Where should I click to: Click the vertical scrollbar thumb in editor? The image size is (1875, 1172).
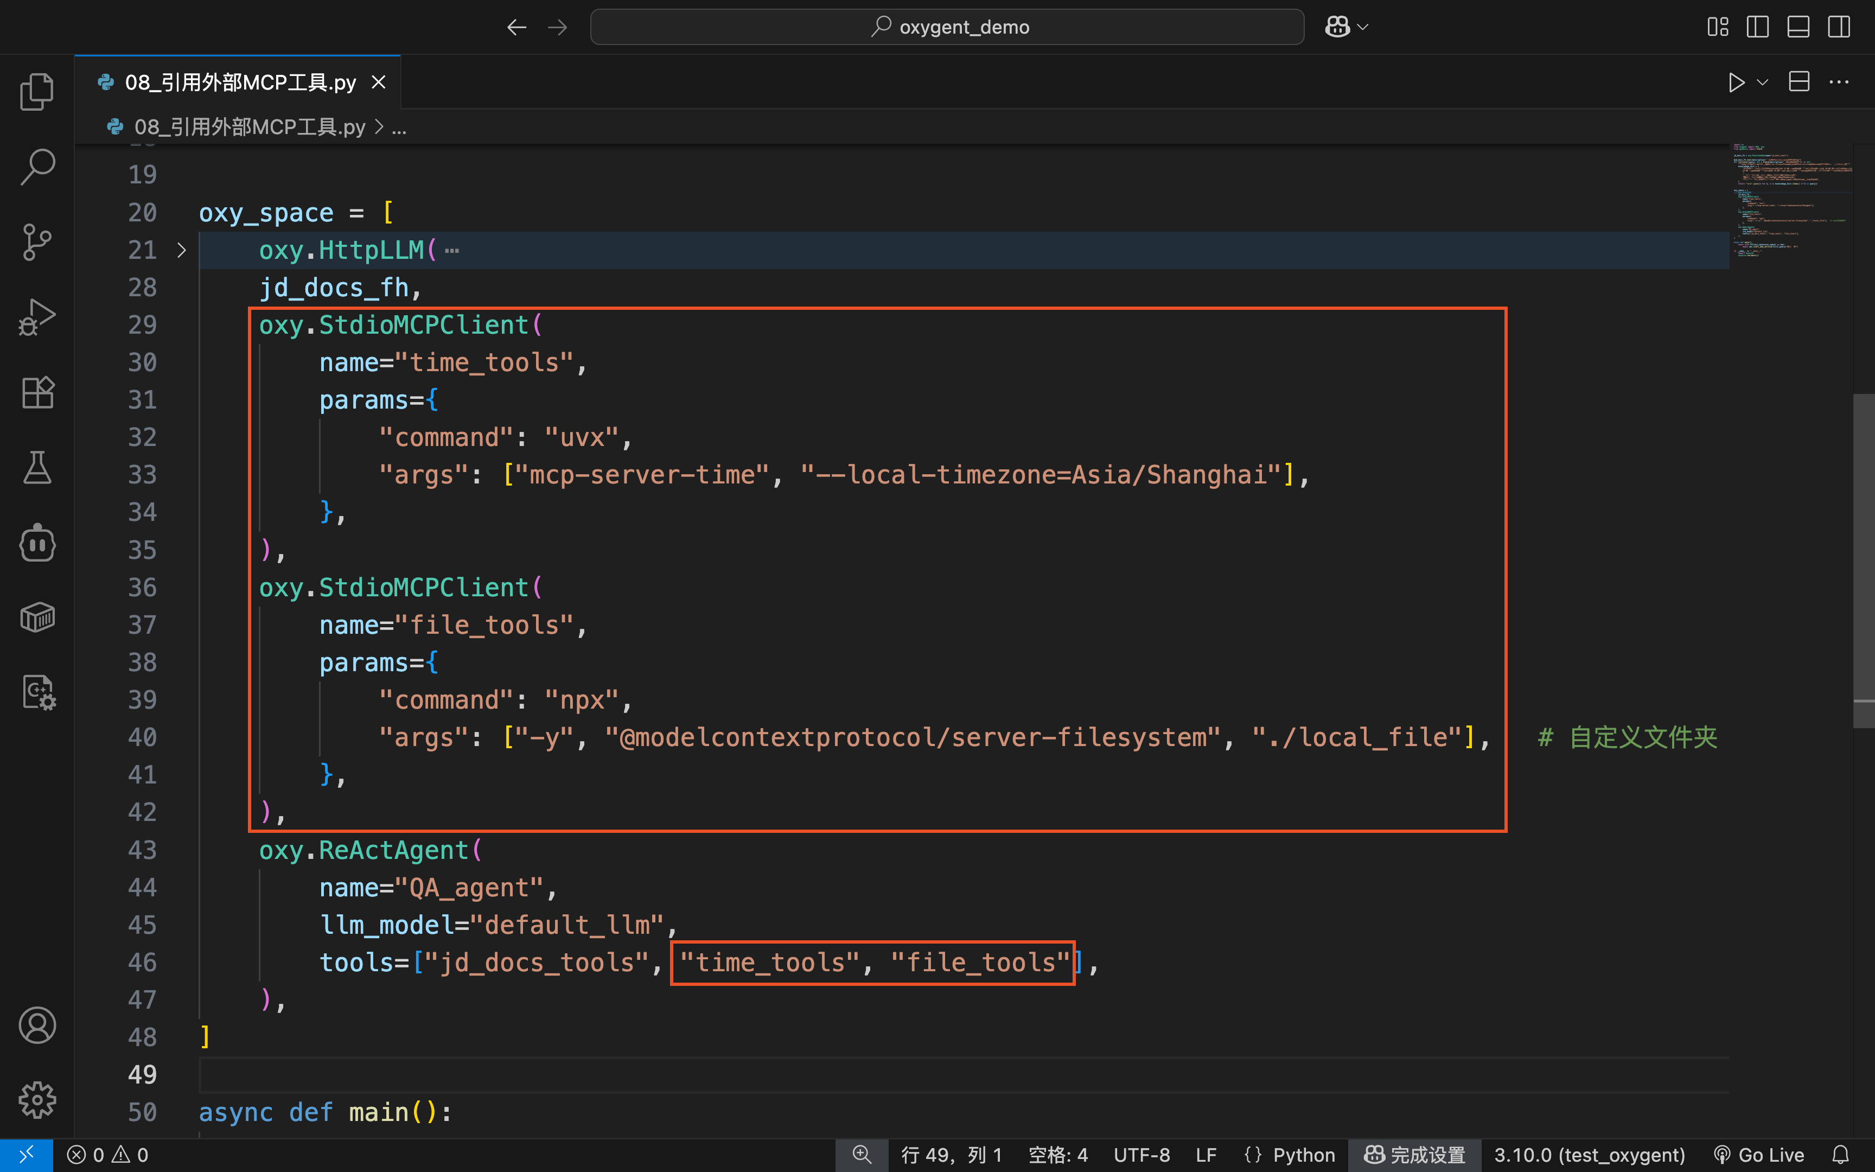(1863, 561)
